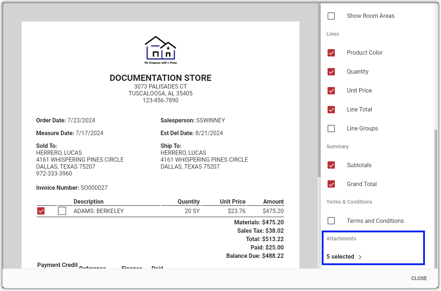Click the Terms & Conditions section heading
This screenshot has height=291, width=441.
pyautogui.click(x=349, y=202)
